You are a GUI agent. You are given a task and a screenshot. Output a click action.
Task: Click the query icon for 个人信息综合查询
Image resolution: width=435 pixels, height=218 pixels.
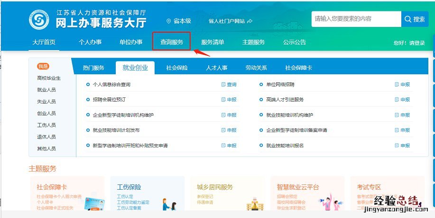click(223, 85)
